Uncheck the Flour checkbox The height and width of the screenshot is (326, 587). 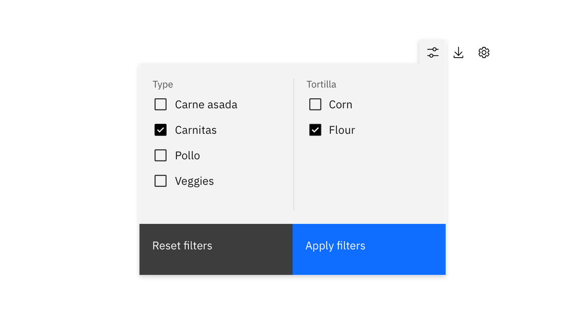[315, 130]
